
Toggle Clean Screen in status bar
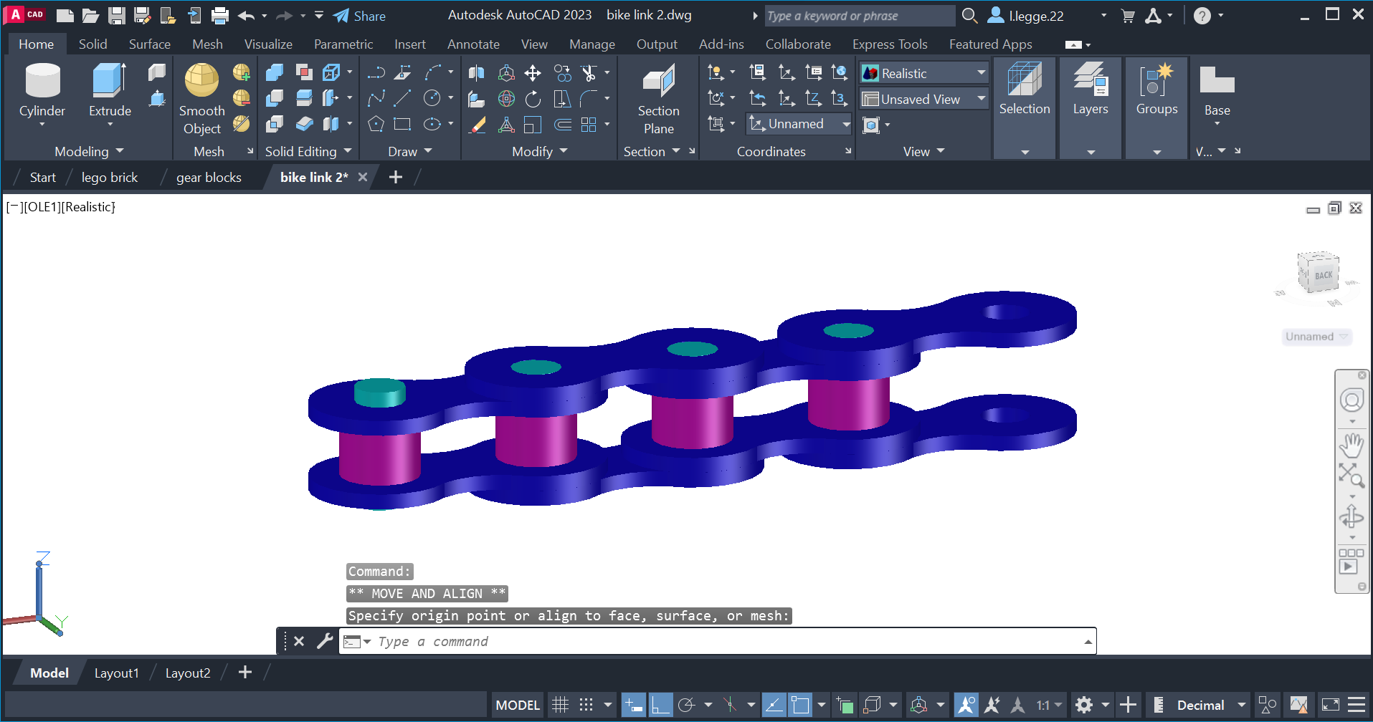1330,705
